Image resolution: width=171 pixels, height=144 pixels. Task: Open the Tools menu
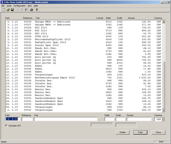pyautogui.click(x=9, y=6)
